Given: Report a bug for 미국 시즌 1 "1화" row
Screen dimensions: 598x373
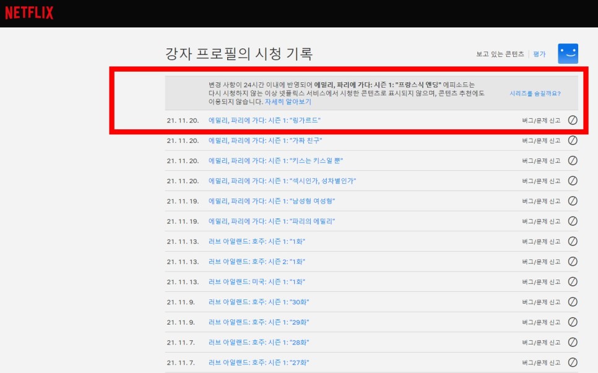Looking at the screenshot, I should 541,282.
